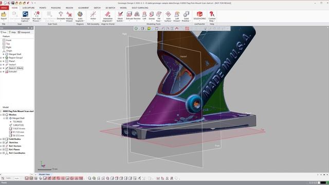Toggle Ref. Planes visibility checkbox
329x185 pixels.
[x=4, y=150]
